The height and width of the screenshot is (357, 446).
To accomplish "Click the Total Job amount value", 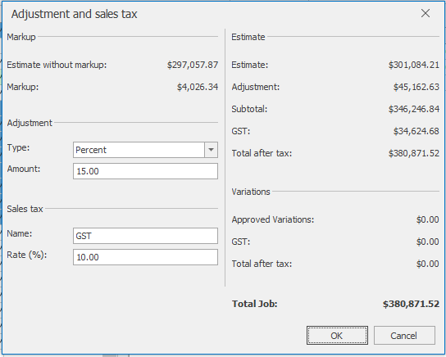I will click(x=411, y=304).
